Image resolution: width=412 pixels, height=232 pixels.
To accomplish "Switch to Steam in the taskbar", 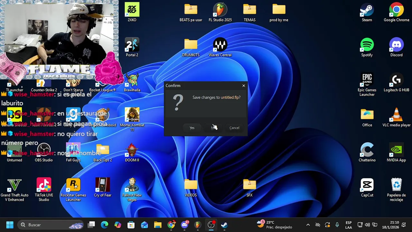I will point(224,225).
